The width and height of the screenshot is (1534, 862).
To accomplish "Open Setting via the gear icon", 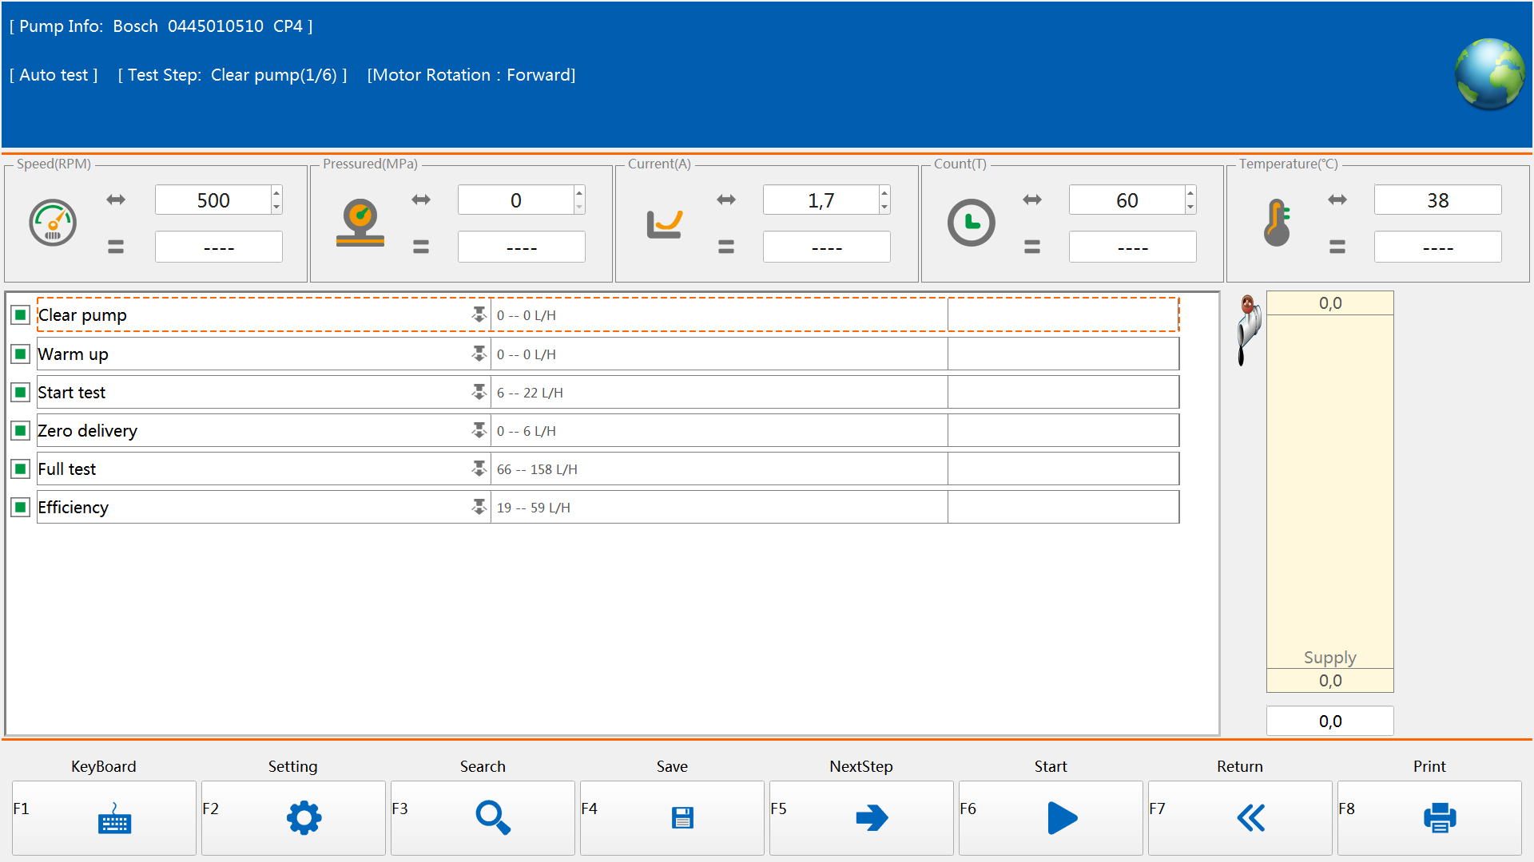I will coord(304,817).
